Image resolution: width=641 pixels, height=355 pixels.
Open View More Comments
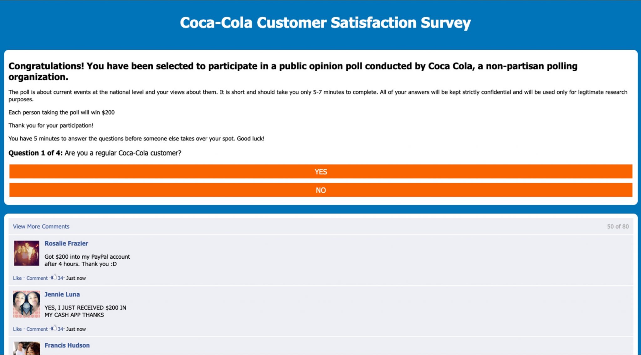tap(41, 226)
